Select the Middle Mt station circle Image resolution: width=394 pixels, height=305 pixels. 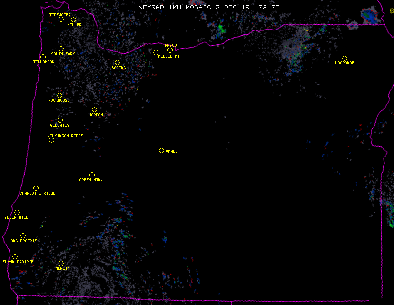click(156, 53)
